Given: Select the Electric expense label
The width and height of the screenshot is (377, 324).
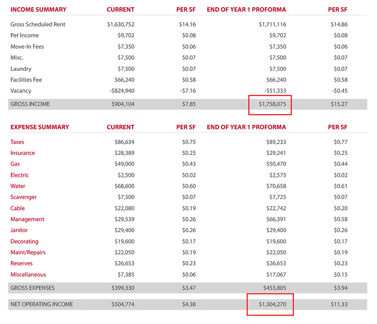Looking at the screenshot, I should [x=19, y=175].
